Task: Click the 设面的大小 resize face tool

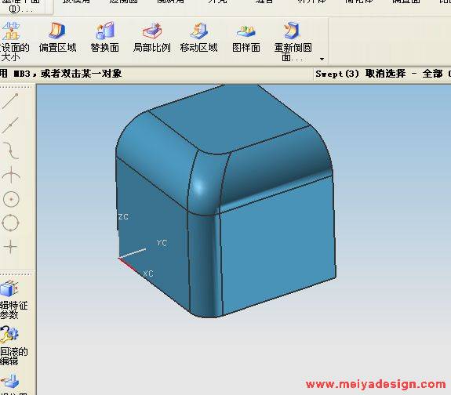Action: coord(13,41)
